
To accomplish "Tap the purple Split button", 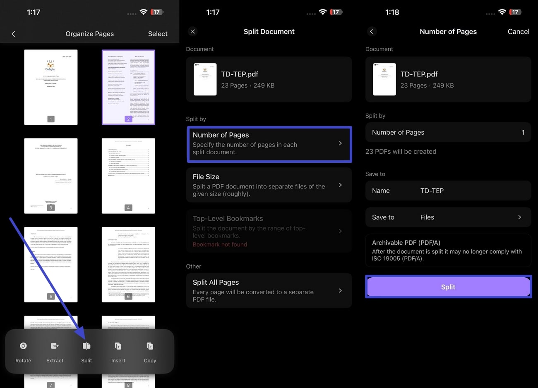I will click(448, 286).
